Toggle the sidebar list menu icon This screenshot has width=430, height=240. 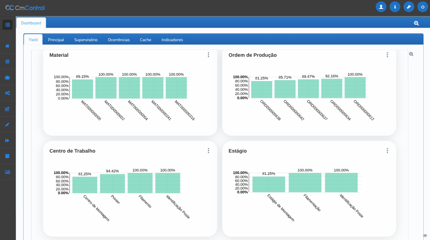tap(7, 24)
